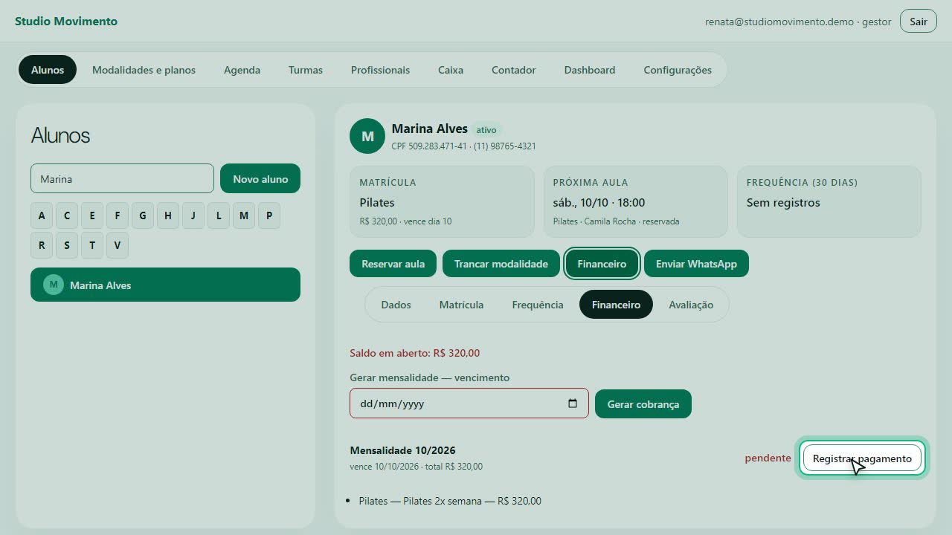Select the Financeiro sub-tab pill

point(616,305)
